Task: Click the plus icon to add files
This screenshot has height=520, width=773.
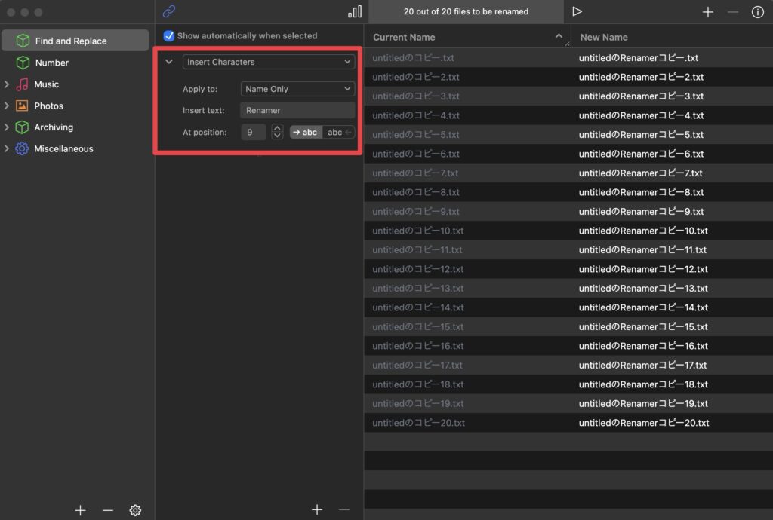Action: (707, 12)
